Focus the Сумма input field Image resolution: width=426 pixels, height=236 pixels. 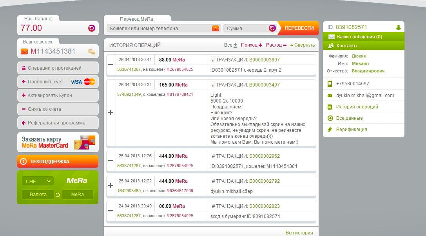(250, 28)
